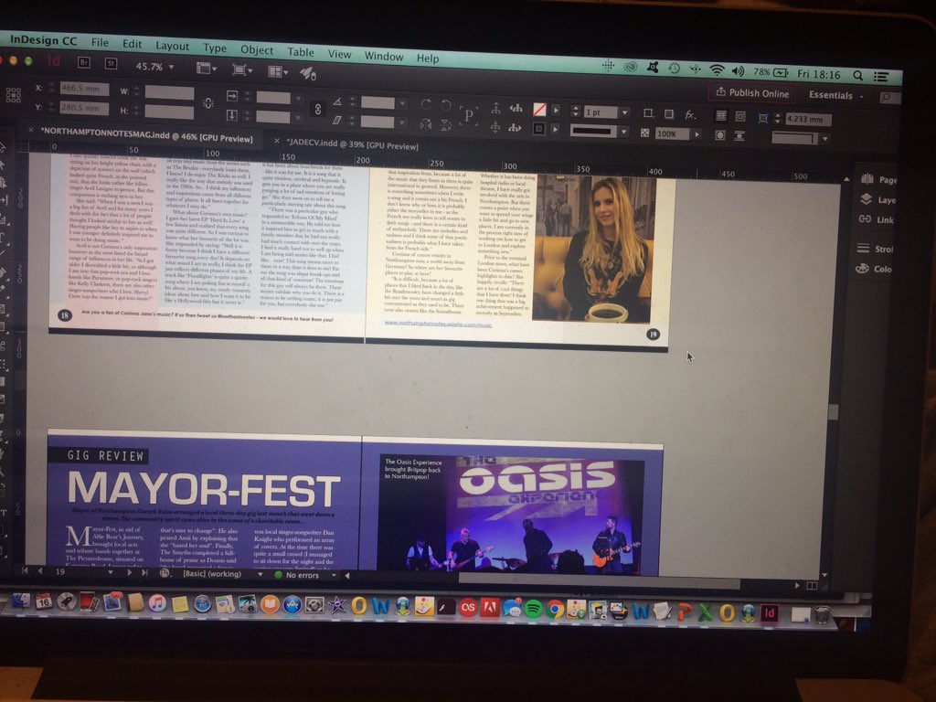Click the Flip Horizontal icon

[x=426, y=124]
